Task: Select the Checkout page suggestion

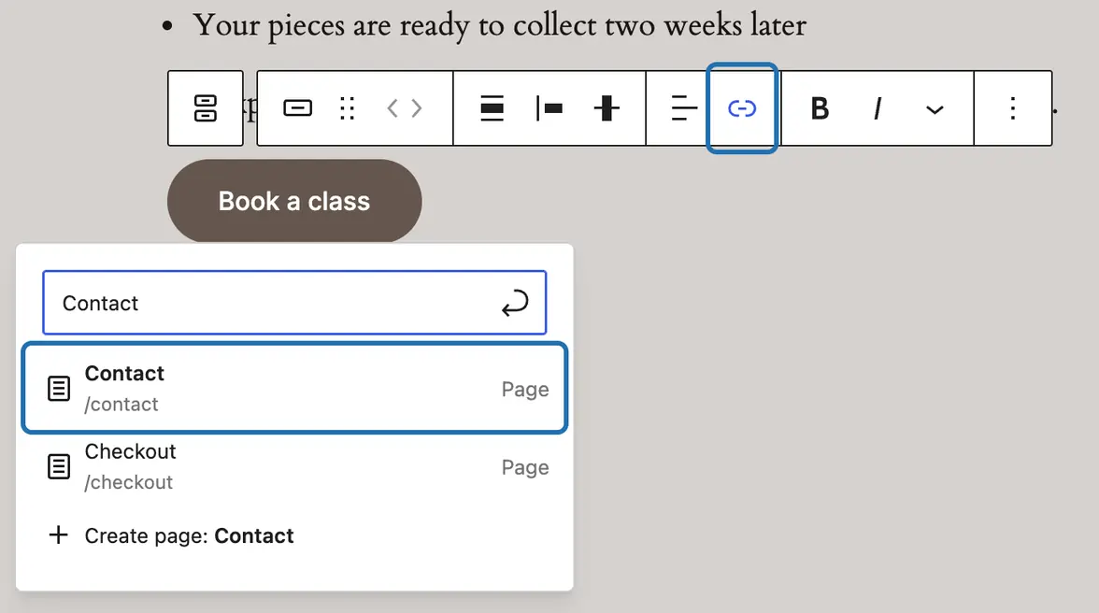Action: 294,466
